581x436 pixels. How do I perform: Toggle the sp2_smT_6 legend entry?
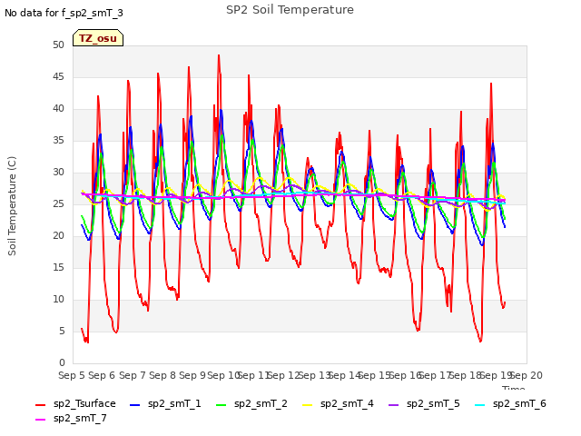click(x=510, y=403)
